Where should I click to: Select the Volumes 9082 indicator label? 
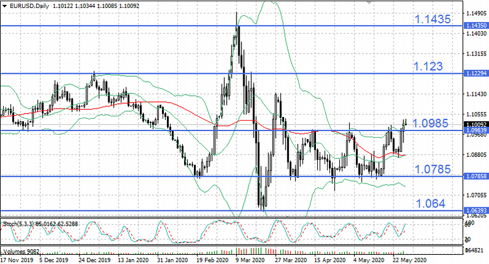coord(21,251)
